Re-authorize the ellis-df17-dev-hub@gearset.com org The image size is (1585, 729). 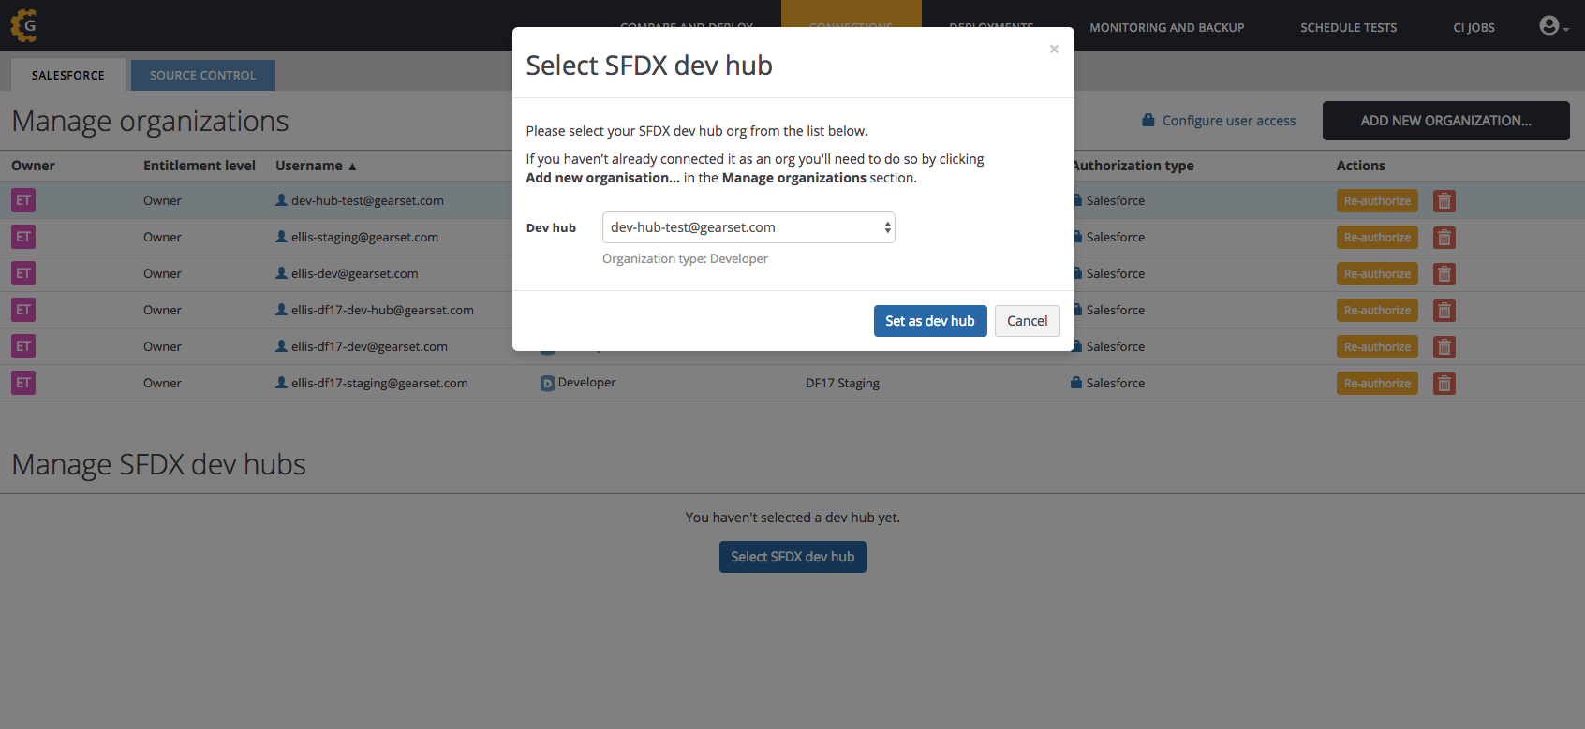click(1376, 311)
